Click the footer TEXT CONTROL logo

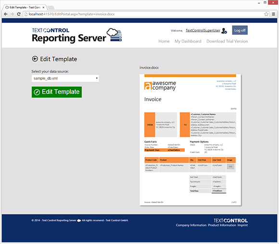(x=230, y=221)
